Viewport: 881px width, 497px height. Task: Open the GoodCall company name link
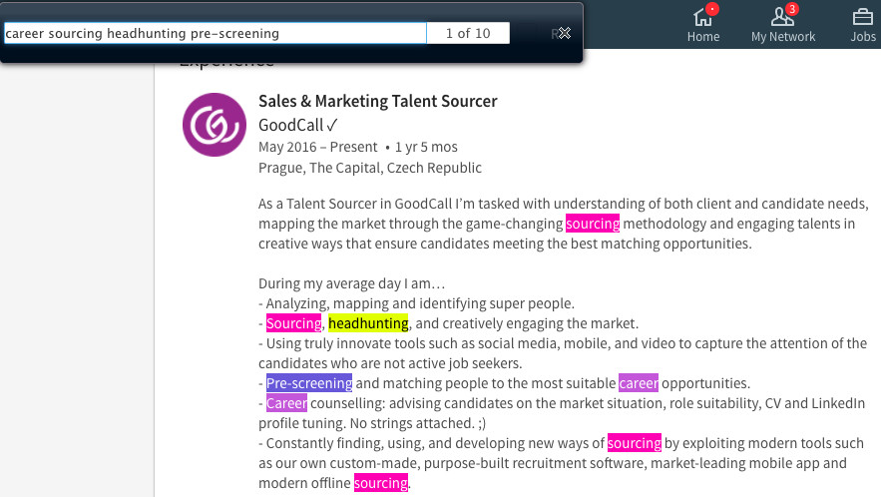click(x=291, y=125)
